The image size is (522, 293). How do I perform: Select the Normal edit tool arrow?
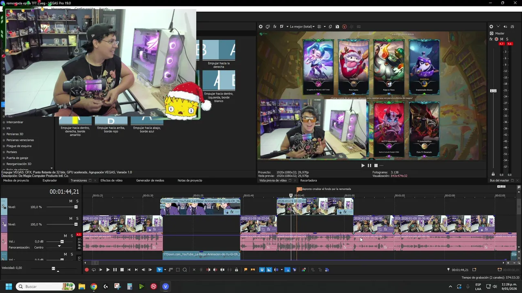[159, 269]
